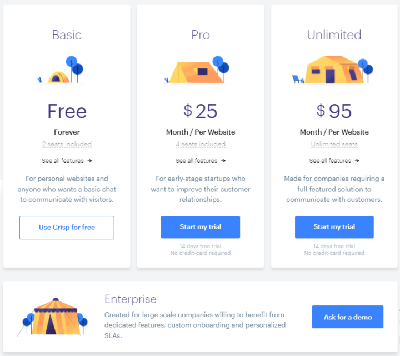Select the Enterprise heading
This screenshot has height=356, width=400.
point(130,299)
